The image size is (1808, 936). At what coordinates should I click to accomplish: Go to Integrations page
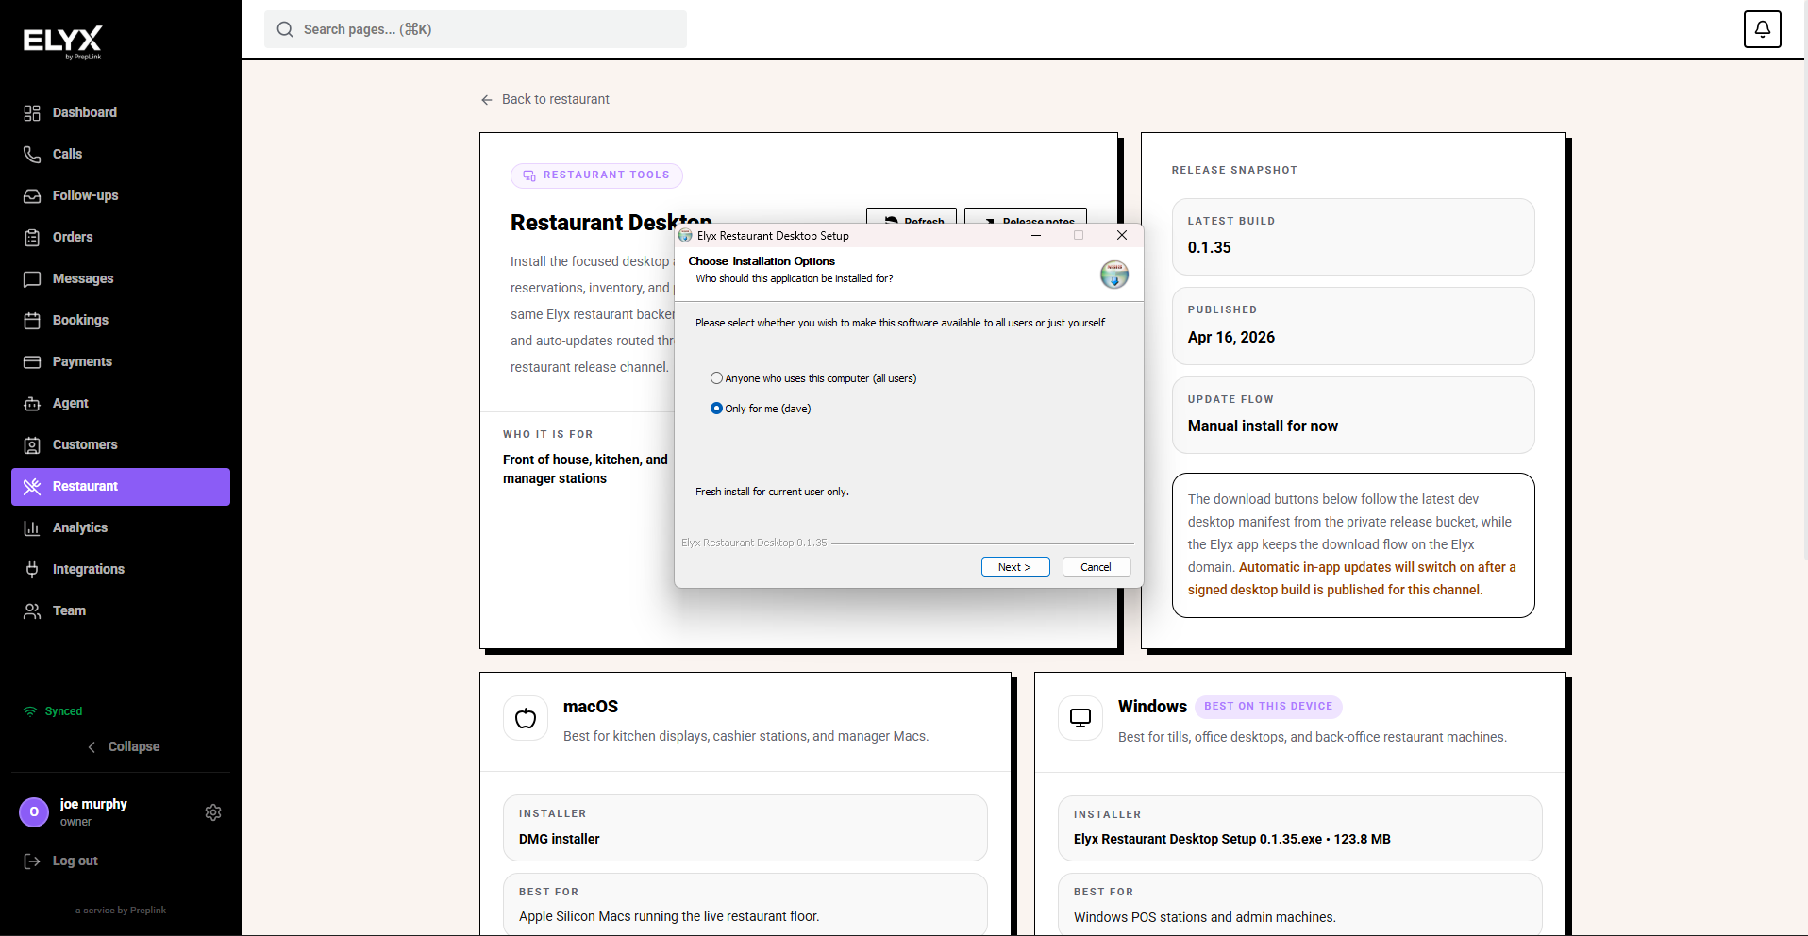[x=121, y=570]
